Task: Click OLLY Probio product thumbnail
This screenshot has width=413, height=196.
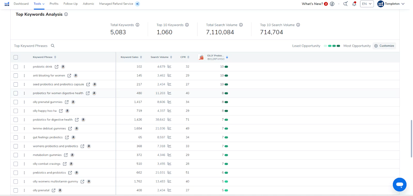Action: click(x=201, y=57)
